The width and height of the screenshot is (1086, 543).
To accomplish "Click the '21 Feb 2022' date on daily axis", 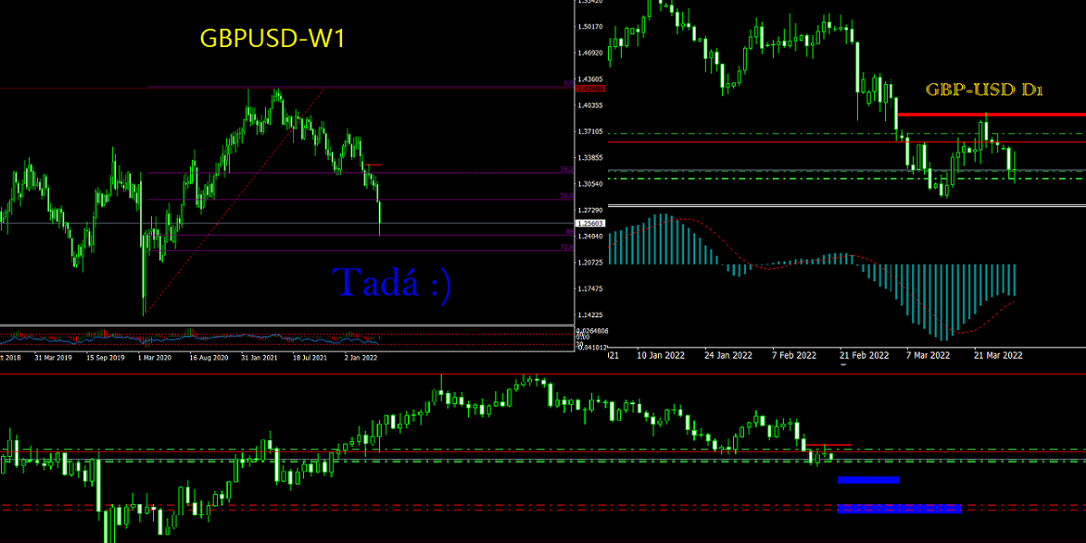I will point(862,355).
